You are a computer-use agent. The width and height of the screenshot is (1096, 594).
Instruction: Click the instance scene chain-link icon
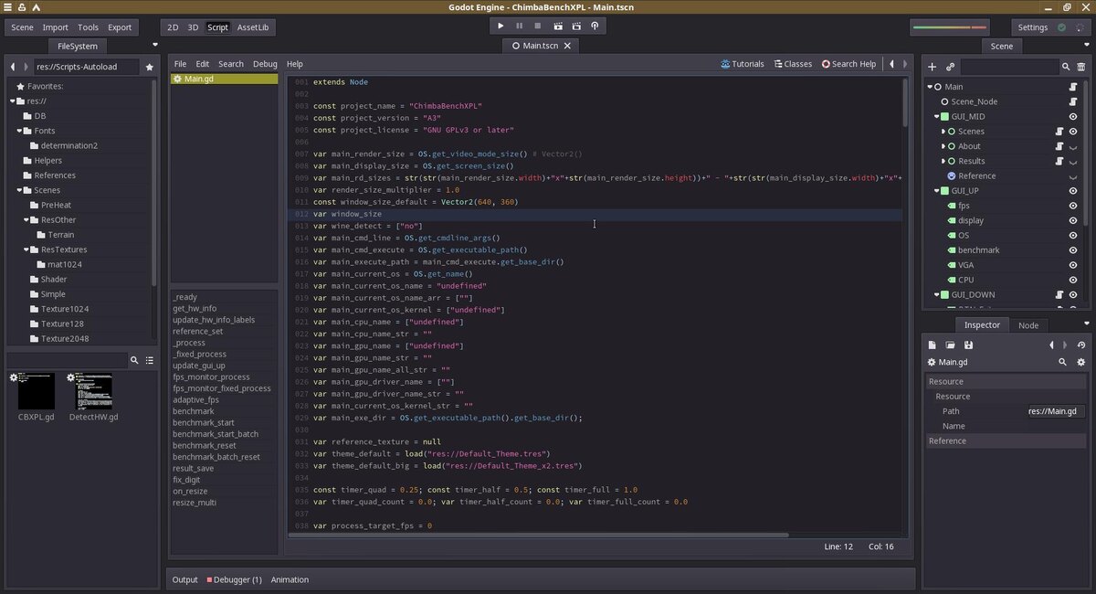tap(950, 67)
